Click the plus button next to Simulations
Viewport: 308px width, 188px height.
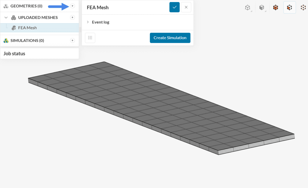[x=72, y=40]
